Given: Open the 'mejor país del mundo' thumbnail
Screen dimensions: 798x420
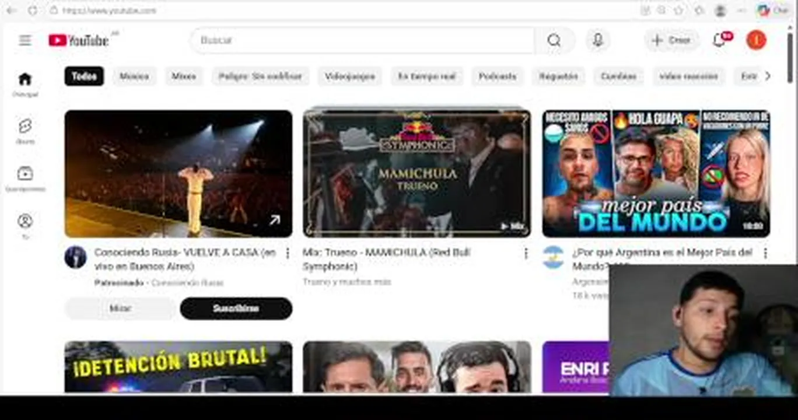Looking at the screenshot, I should coord(656,173).
